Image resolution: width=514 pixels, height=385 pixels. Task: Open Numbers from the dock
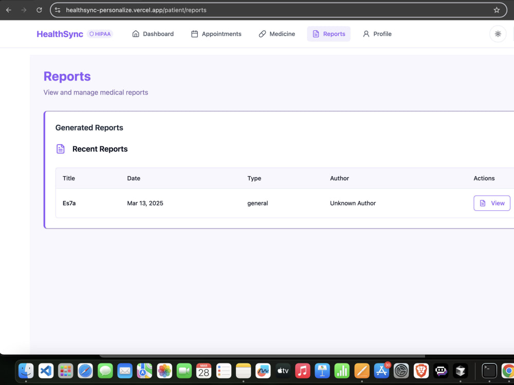342,371
